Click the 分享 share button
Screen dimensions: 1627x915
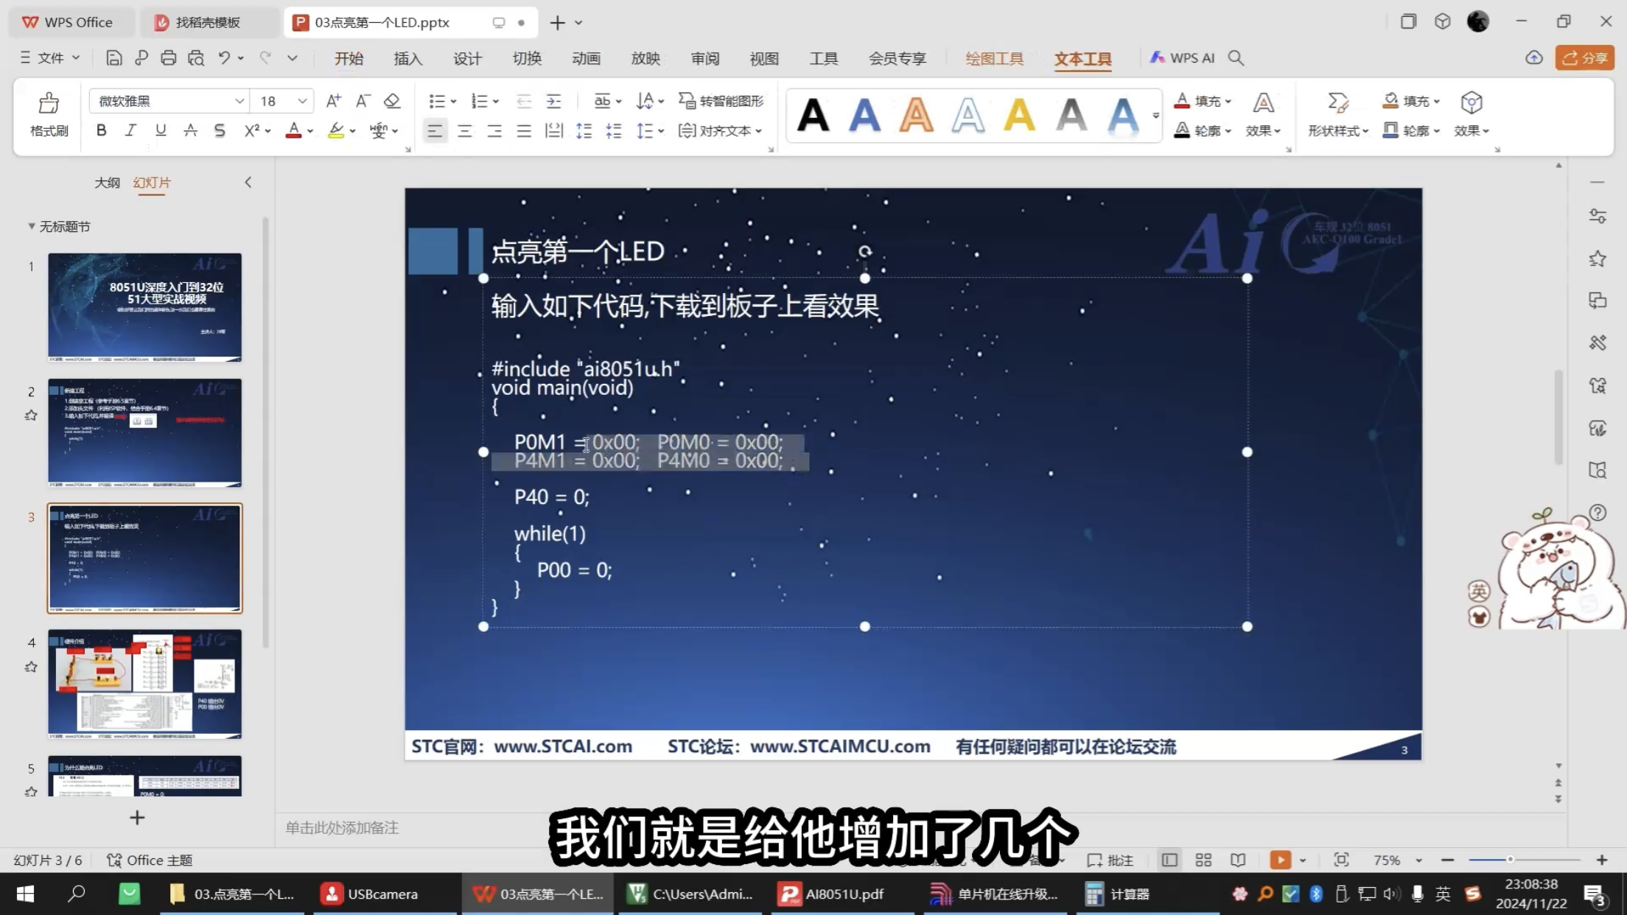(1585, 57)
